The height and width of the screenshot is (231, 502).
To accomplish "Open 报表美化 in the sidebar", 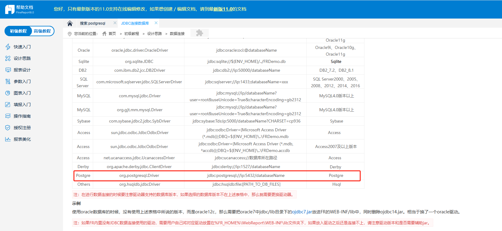I will [22, 139].
